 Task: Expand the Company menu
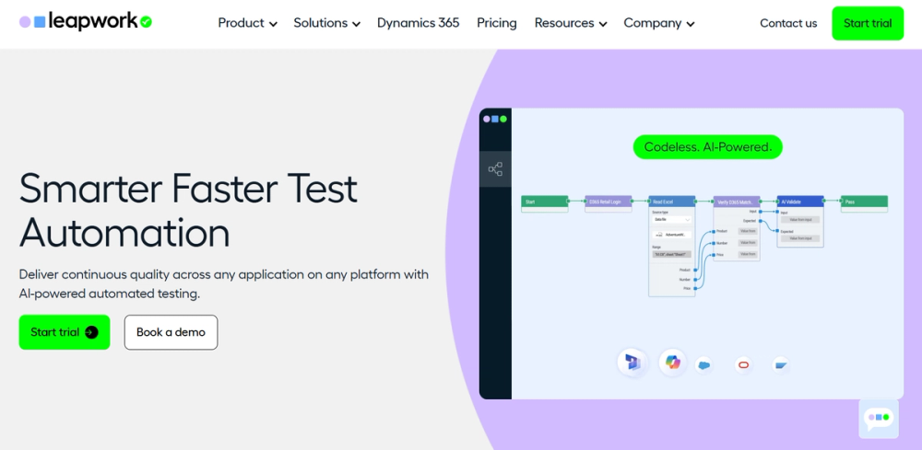(x=659, y=24)
